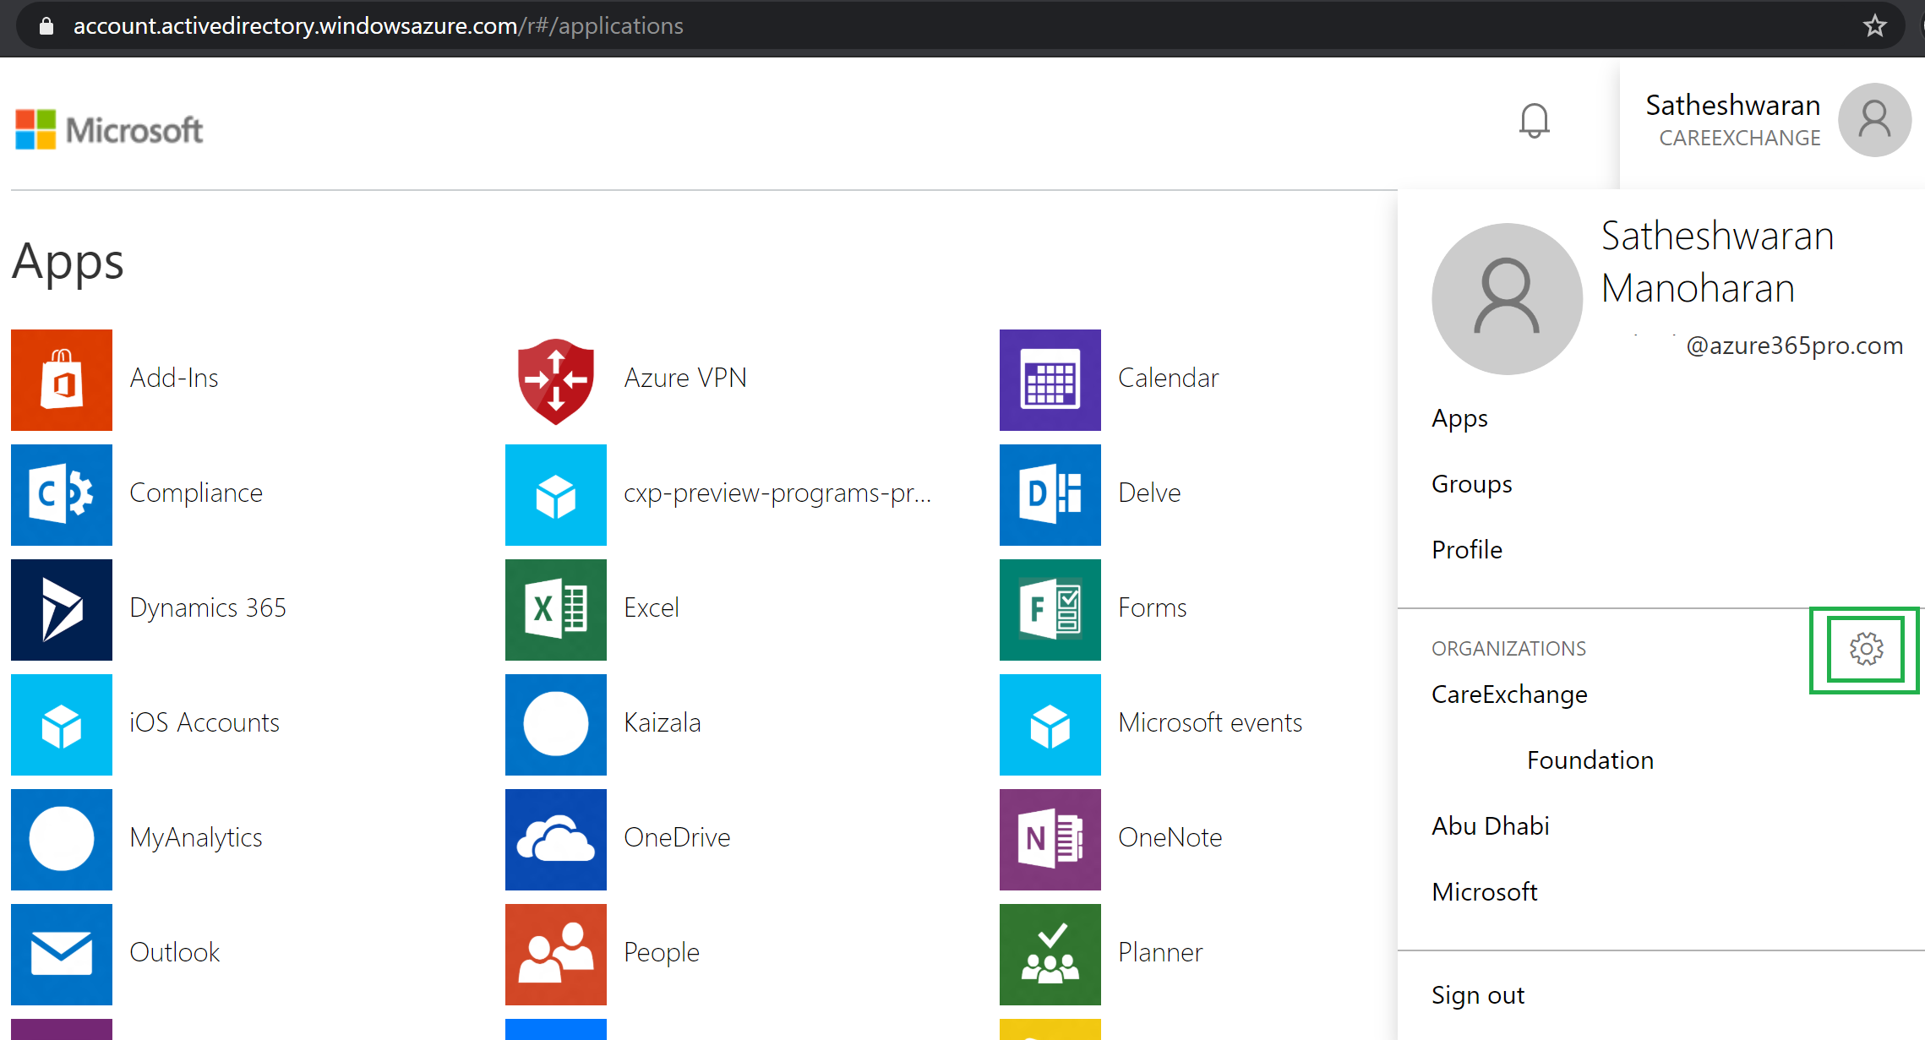Click the site lock icon in address bar
Viewport: 1925px width, 1040px height.
(x=46, y=26)
